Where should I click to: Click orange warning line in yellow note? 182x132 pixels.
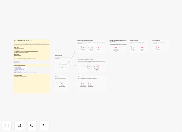pos(18,57)
